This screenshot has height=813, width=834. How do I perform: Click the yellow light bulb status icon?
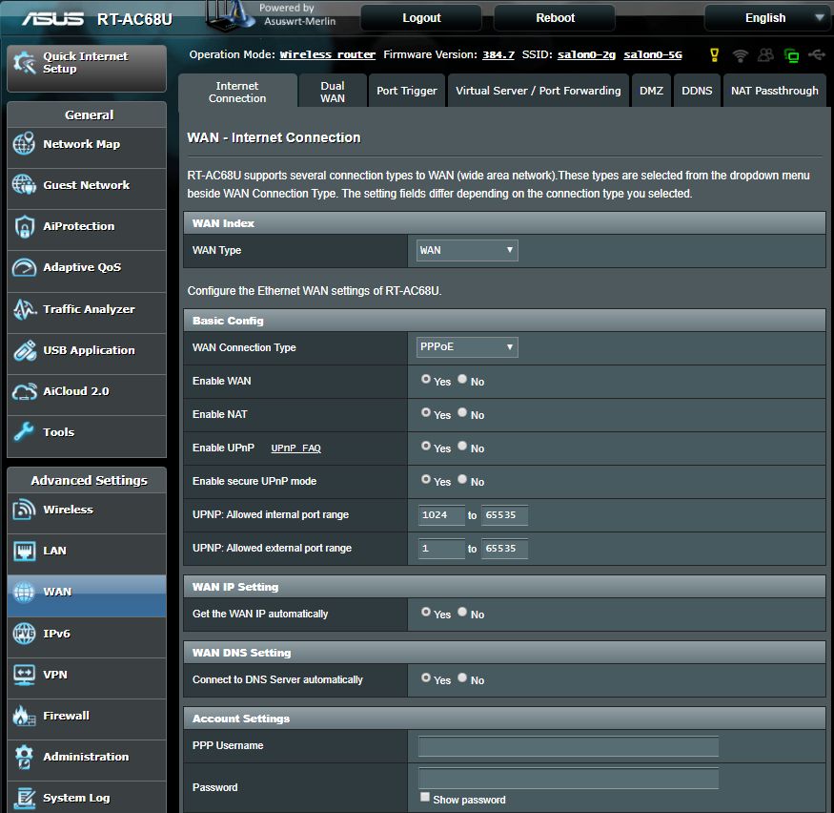(x=714, y=54)
